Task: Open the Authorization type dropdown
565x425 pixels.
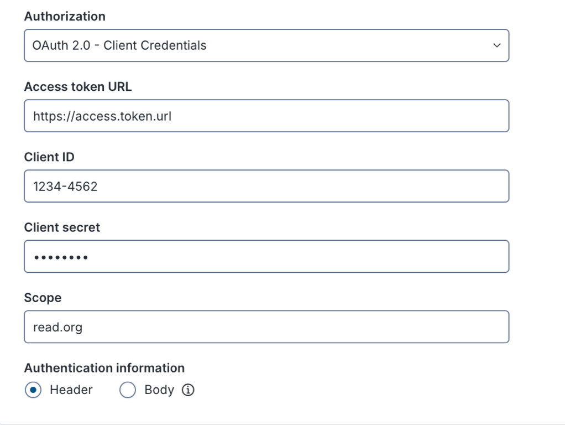Action: point(266,45)
